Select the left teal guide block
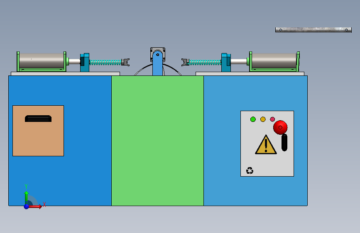This screenshot has width=360, height=233. point(85,62)
